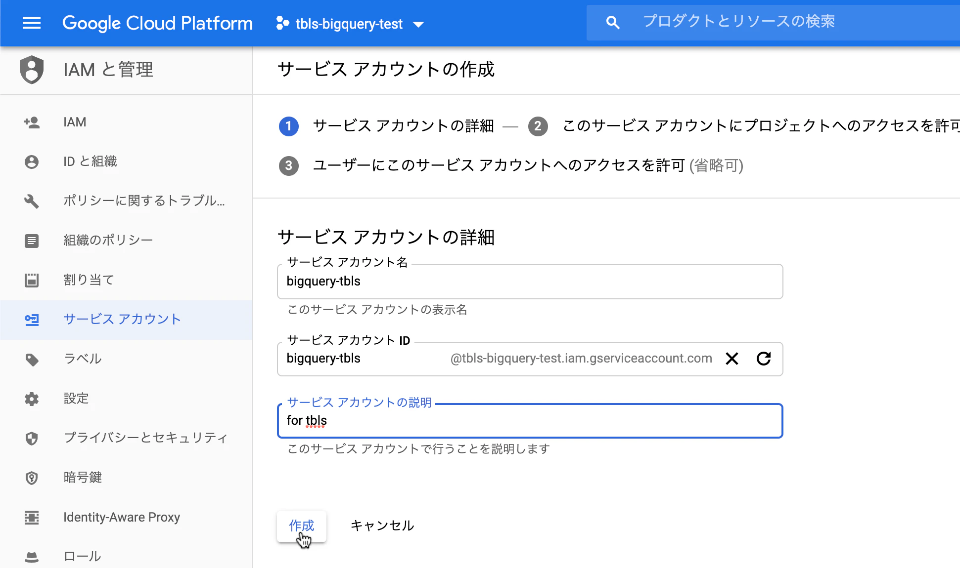Focus the サービス アカウント名 field
This screenshot has height=568, width=960.
[x=530, y=282]
